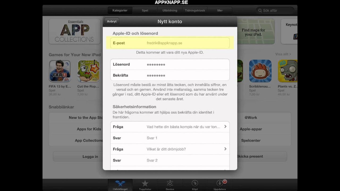Open New to the App Store quick link
340x191 pixels.
coord(76,118)
